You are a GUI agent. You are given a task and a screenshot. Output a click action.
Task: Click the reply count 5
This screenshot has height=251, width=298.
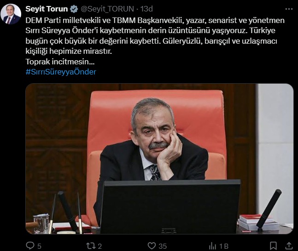[39, 246]
